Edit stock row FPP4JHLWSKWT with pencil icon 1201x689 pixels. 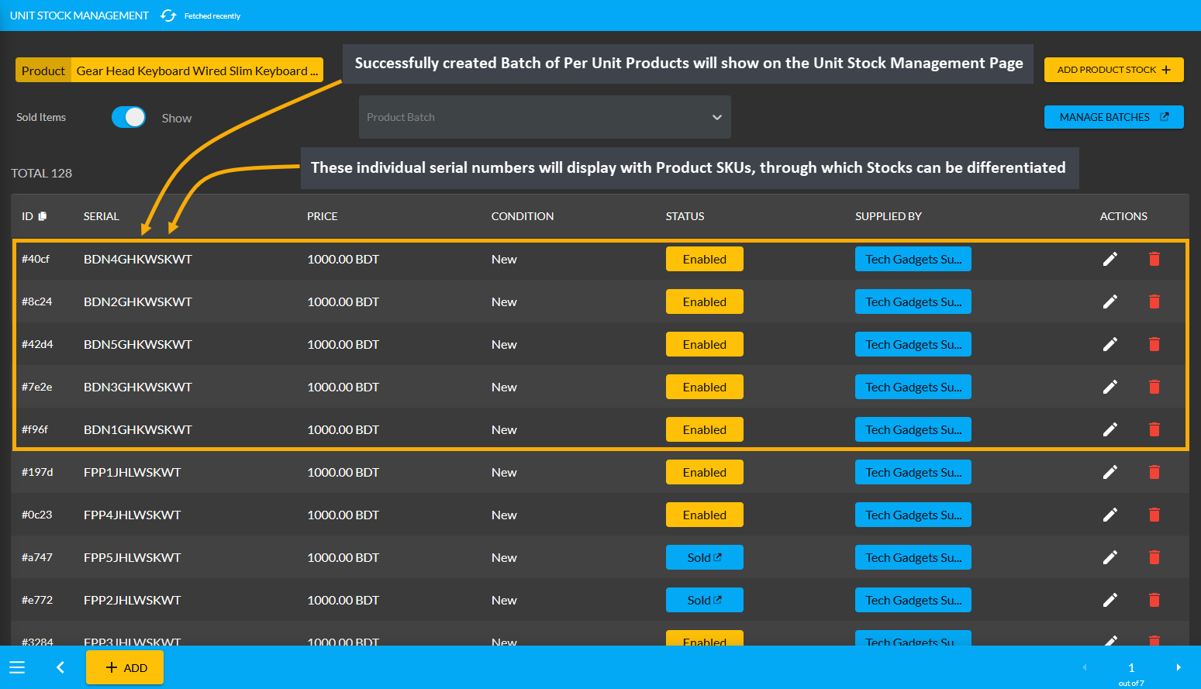click(x=1110, y=515)
